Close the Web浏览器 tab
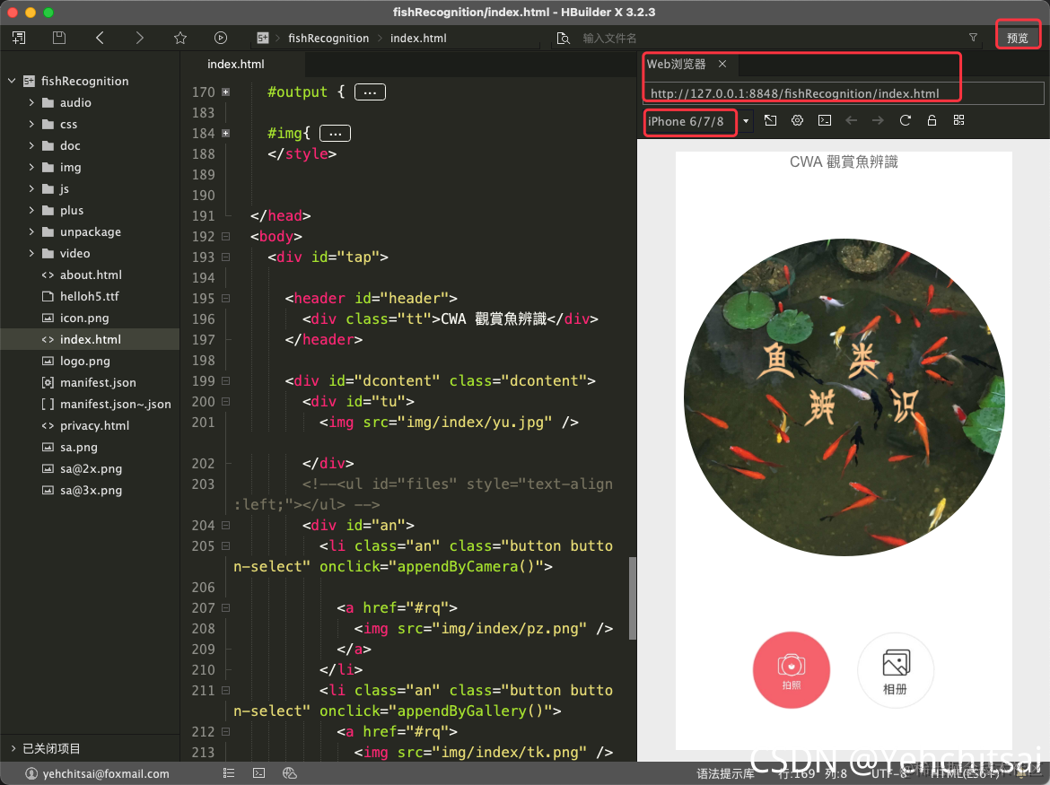Viewport: 1050px width, 785px height. click(x=722, y=64)
